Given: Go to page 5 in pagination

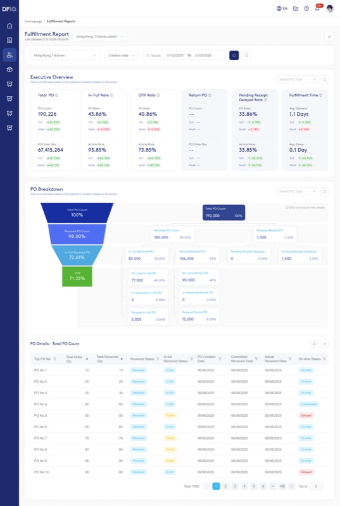Looking at the screenshot, I should tap(254, 486).
